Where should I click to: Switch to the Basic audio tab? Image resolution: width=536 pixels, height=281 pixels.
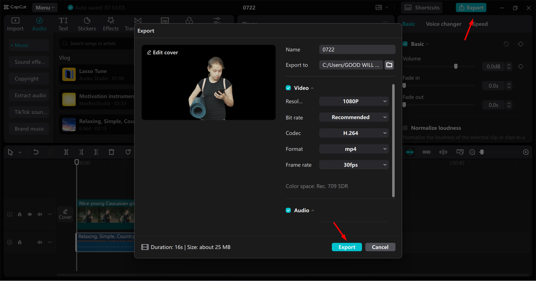409,24
